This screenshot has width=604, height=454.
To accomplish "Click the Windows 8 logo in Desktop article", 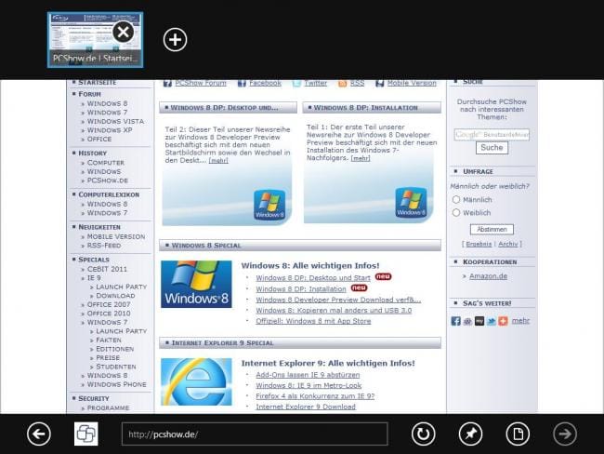I will 269,205.
